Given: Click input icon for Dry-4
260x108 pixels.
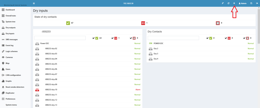Looking at the screenshot, I should point(151,59).
